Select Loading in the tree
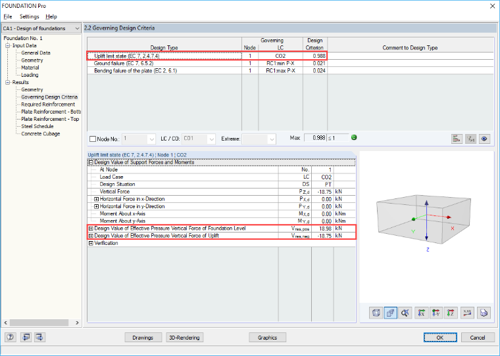 (30, 75)
